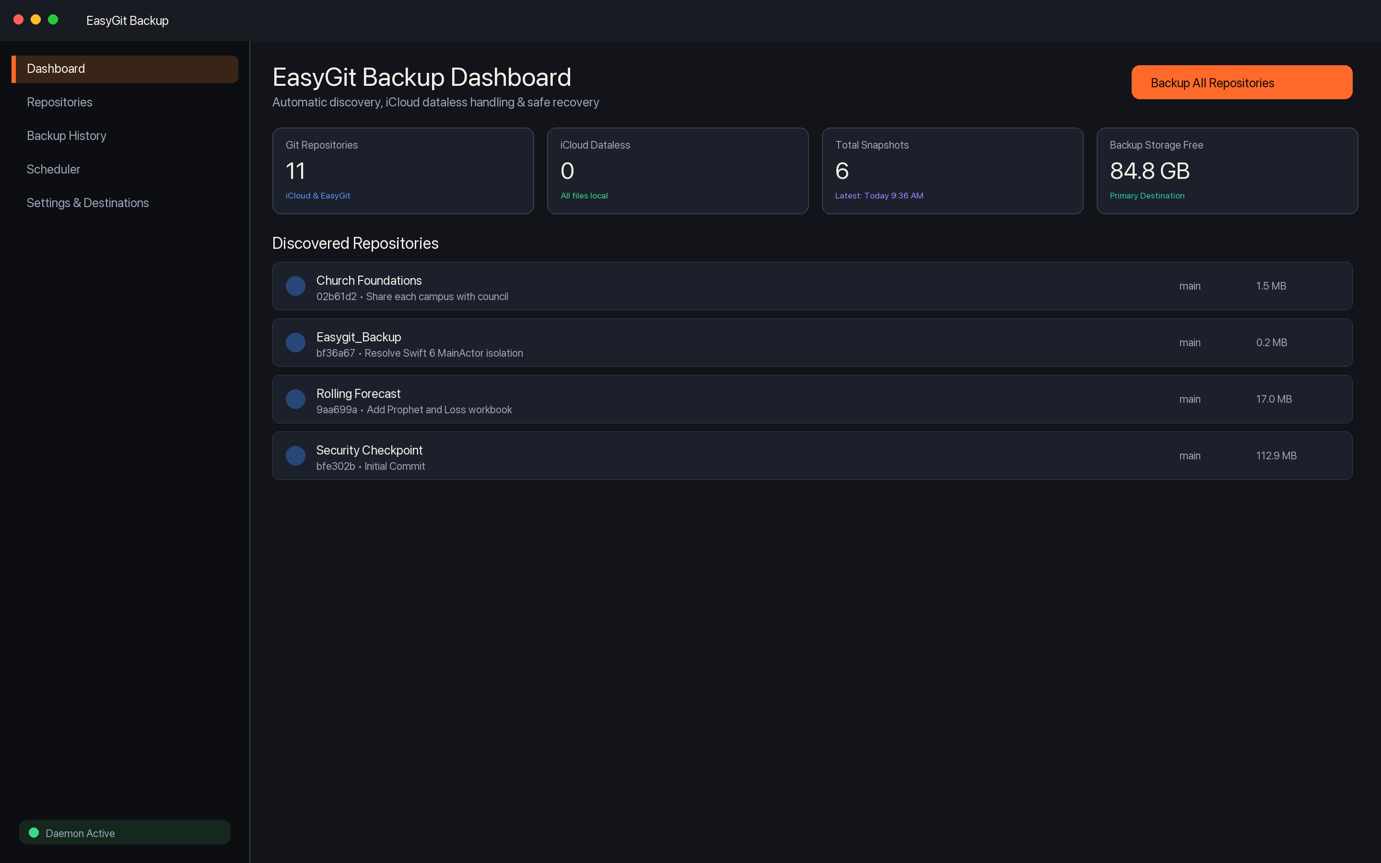
Task: Click main branch label for Church Foundations
Action: pyautogui.click(x=1190, y=286)
